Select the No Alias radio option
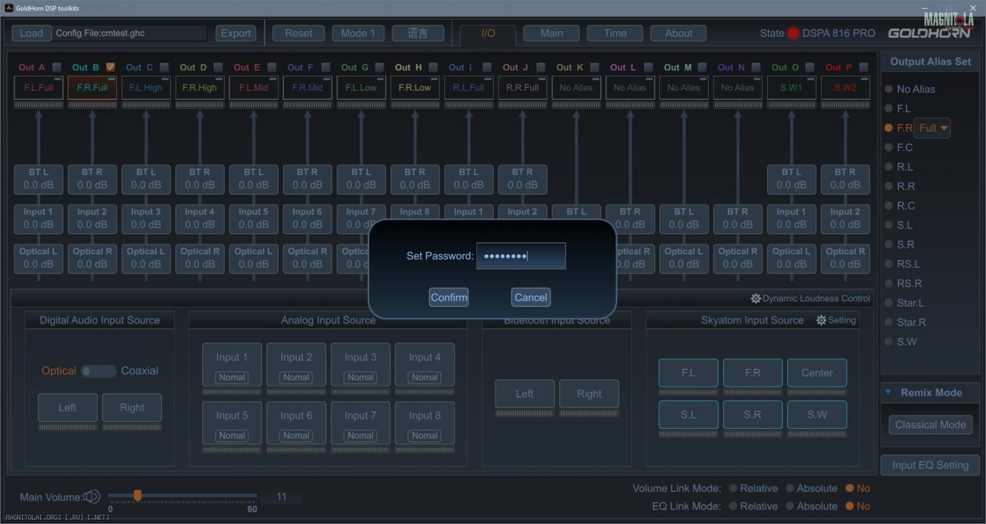The image size is (986, 524). (x=889, y=89)
